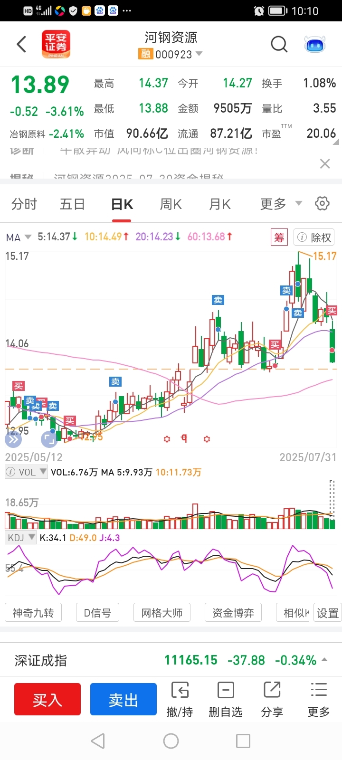Open 资金博弈 indicator

tap(233, 613)
